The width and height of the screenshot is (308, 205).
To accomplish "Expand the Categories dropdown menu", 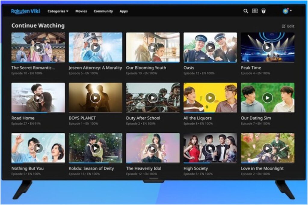I will pos(58,11).
